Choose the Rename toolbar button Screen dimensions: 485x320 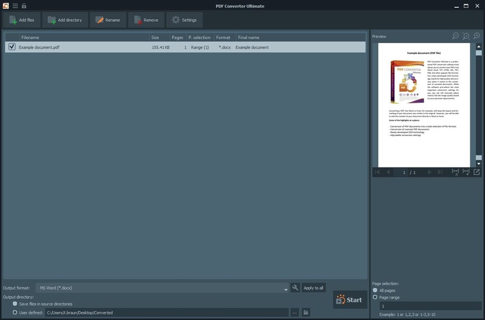click(108, 20)
